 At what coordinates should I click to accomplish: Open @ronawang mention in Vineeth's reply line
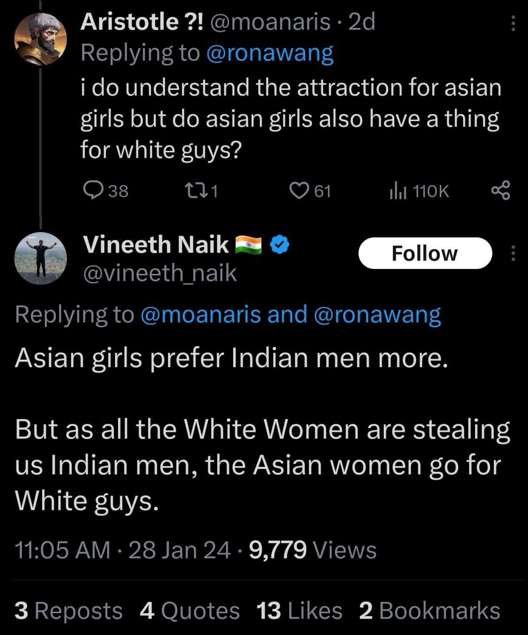[x=378, y=315]
